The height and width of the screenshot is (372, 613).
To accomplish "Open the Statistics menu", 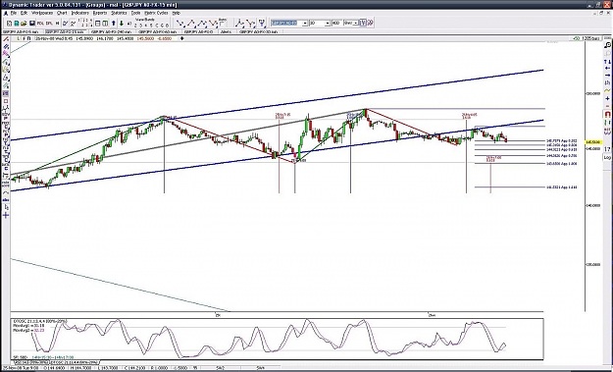I will click(x=119, y=13).
